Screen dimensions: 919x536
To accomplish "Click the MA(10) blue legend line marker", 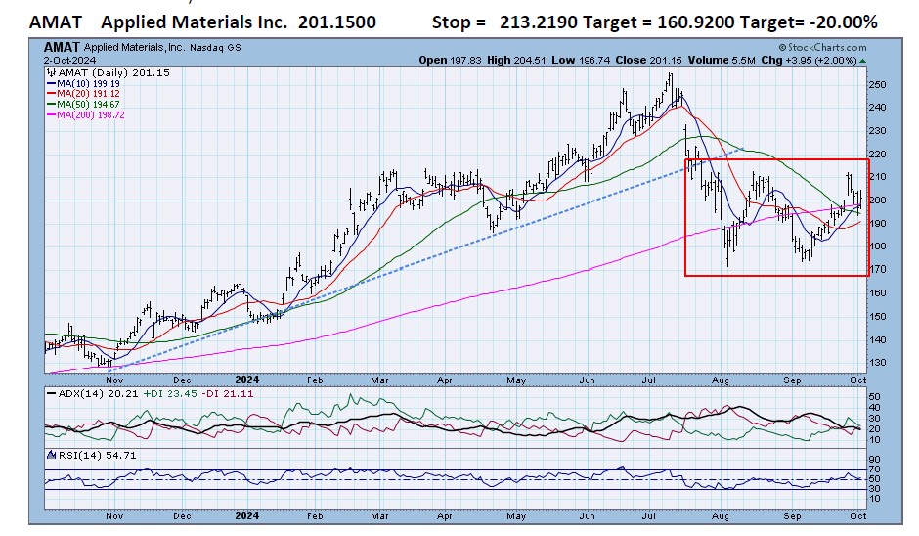I will tap(51, 84).
